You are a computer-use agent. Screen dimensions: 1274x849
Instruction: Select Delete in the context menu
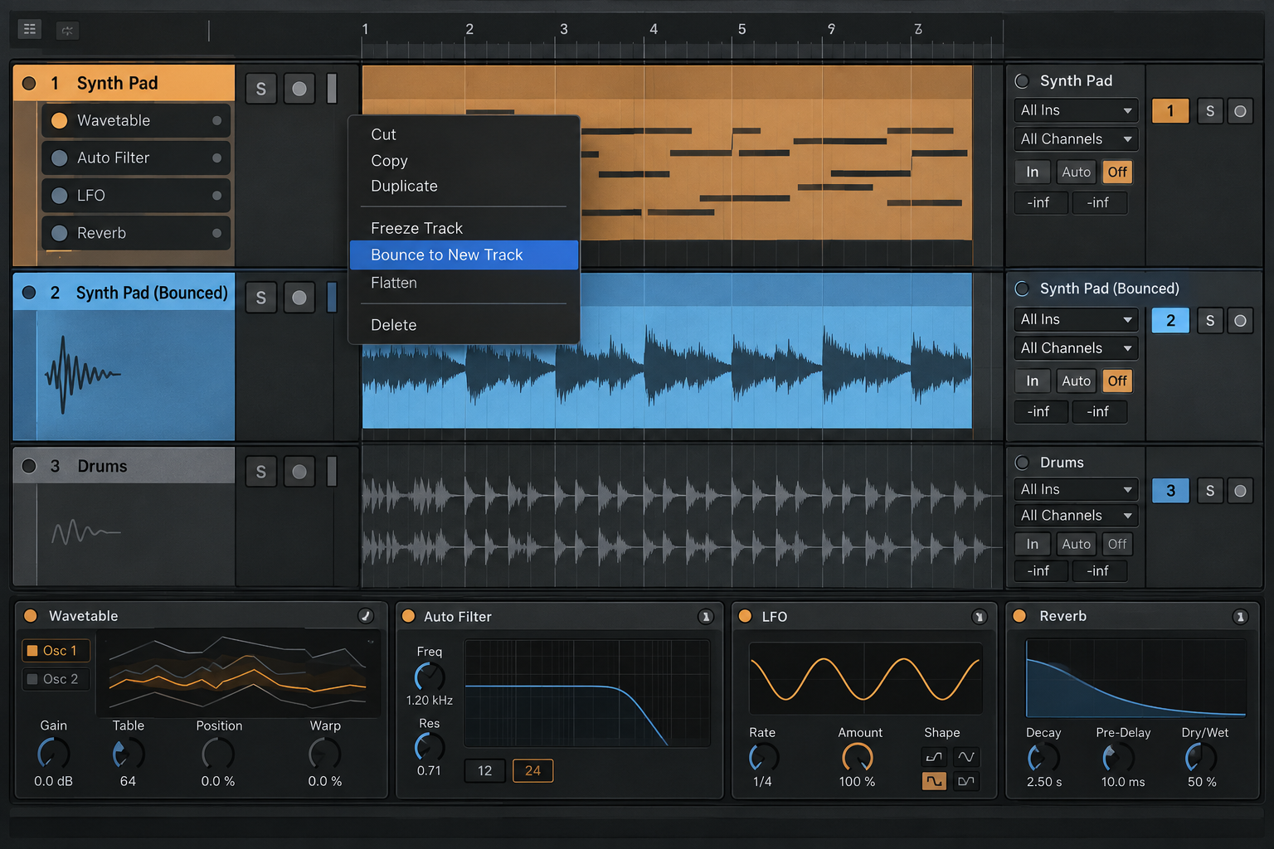(464, 325)
